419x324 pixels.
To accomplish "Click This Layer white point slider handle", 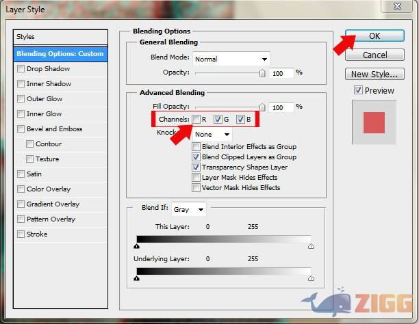I will point(311,246).
